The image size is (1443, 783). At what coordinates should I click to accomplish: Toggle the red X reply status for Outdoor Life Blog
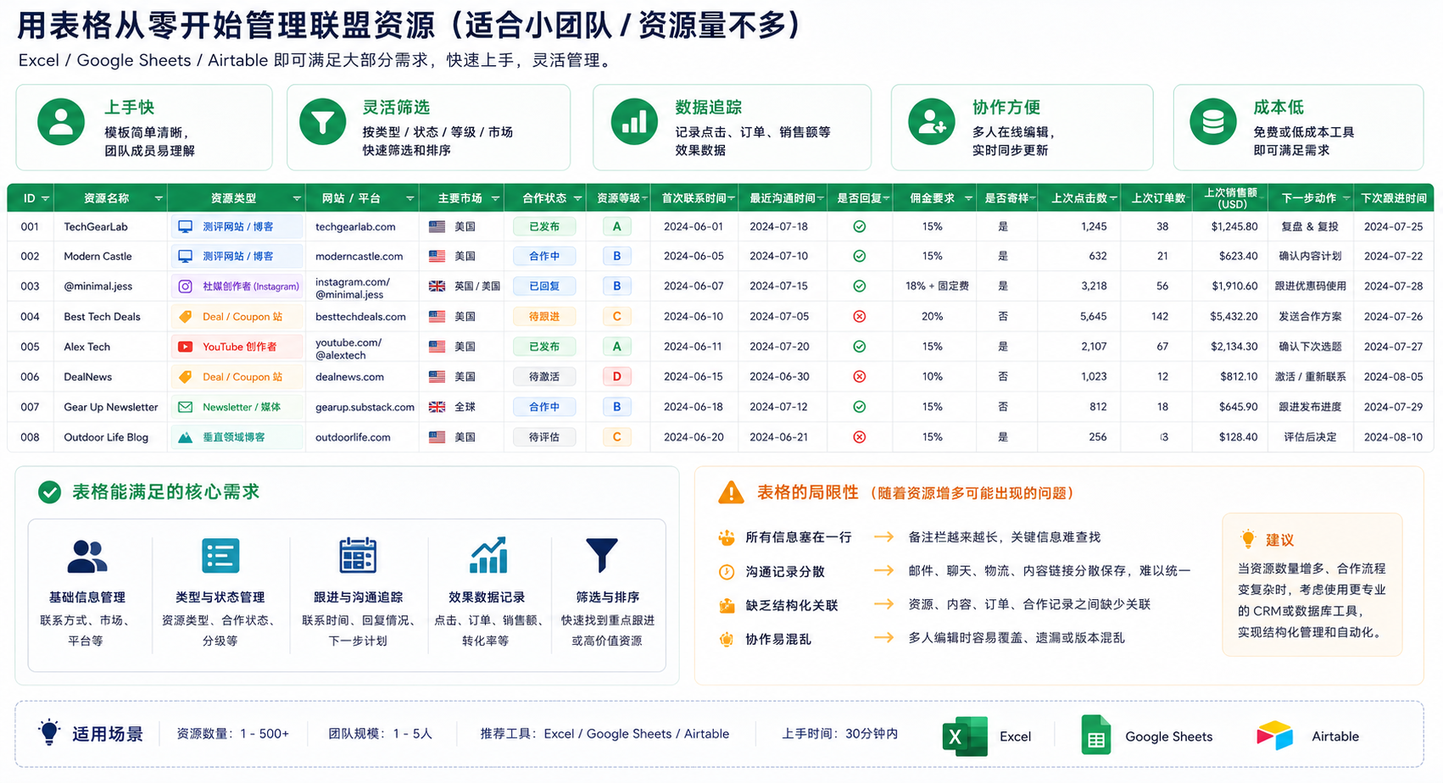859,437
